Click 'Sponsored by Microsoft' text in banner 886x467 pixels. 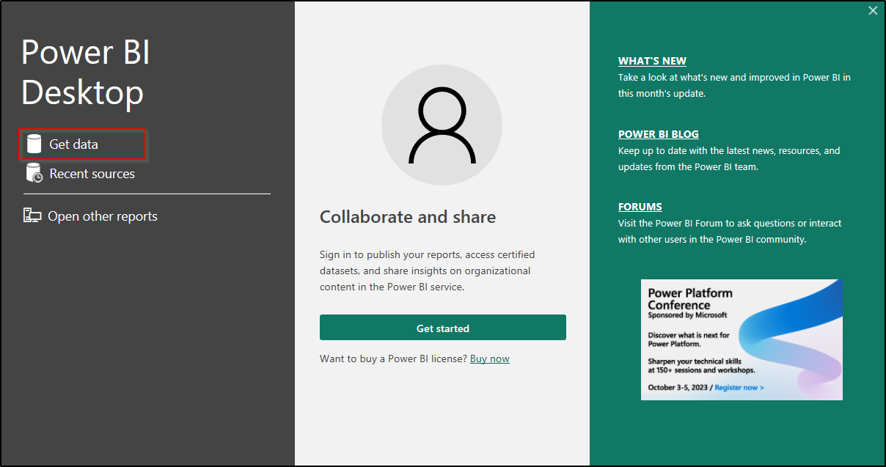pyautogui.click(x=687, y=315)
